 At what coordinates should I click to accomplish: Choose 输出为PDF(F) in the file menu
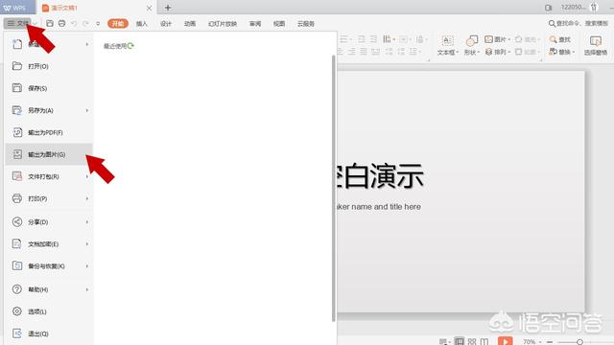click(49, 132)
